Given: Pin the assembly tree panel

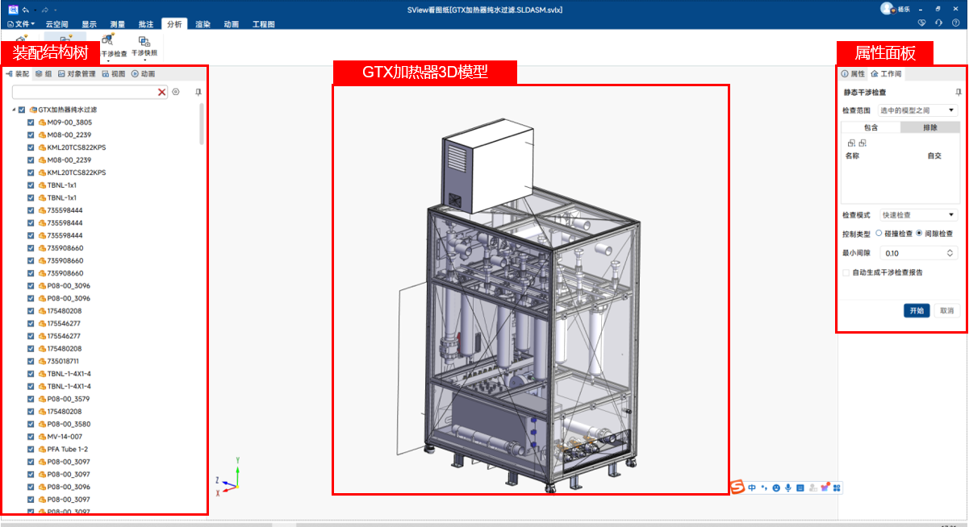Looking at the screenshot, I should (198, 92).
